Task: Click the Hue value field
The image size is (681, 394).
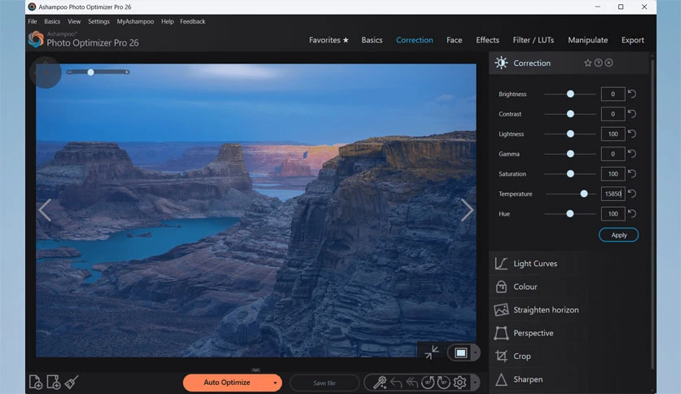Action: point(613,213)
